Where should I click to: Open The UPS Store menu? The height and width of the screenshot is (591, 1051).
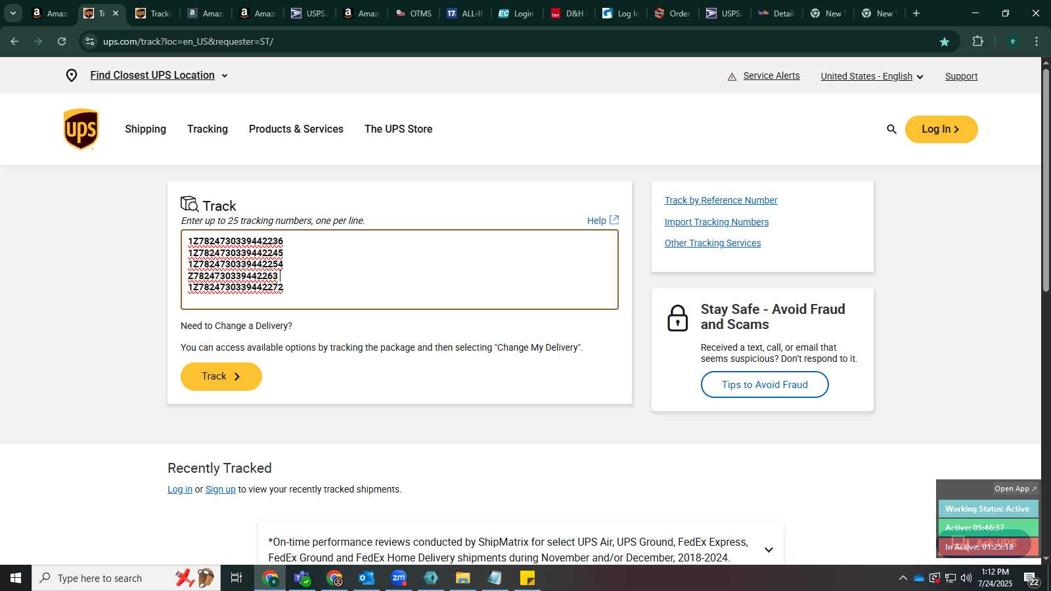pyautogui.click(x=398, y=129)
